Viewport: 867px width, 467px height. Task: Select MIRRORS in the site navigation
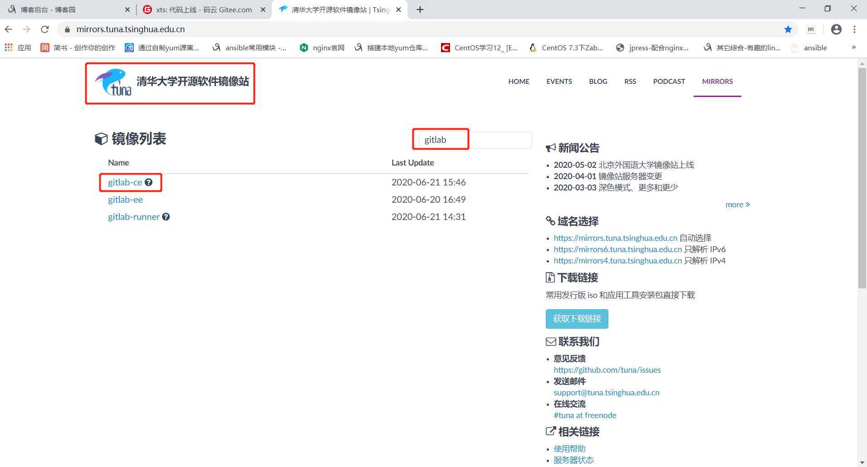pos(717,82)
